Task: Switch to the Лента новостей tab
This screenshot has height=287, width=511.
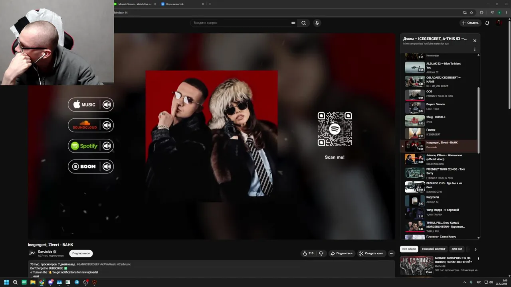Action: 182,4
